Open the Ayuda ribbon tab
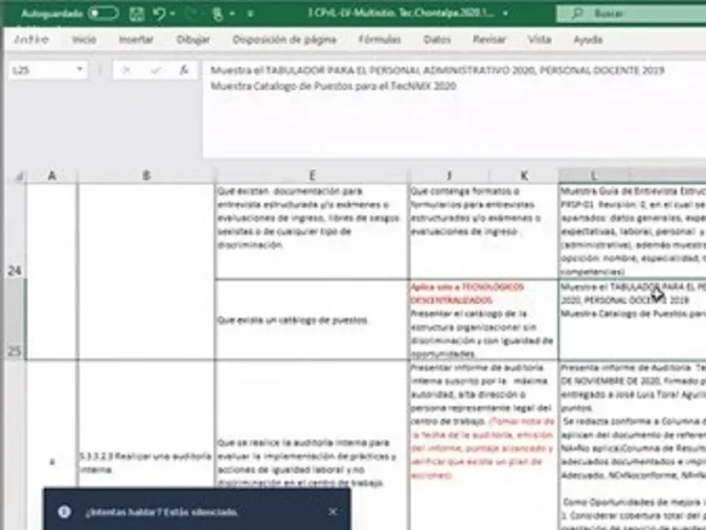The width and height of the screenshot is (706, 530). [x=587, y=39]
